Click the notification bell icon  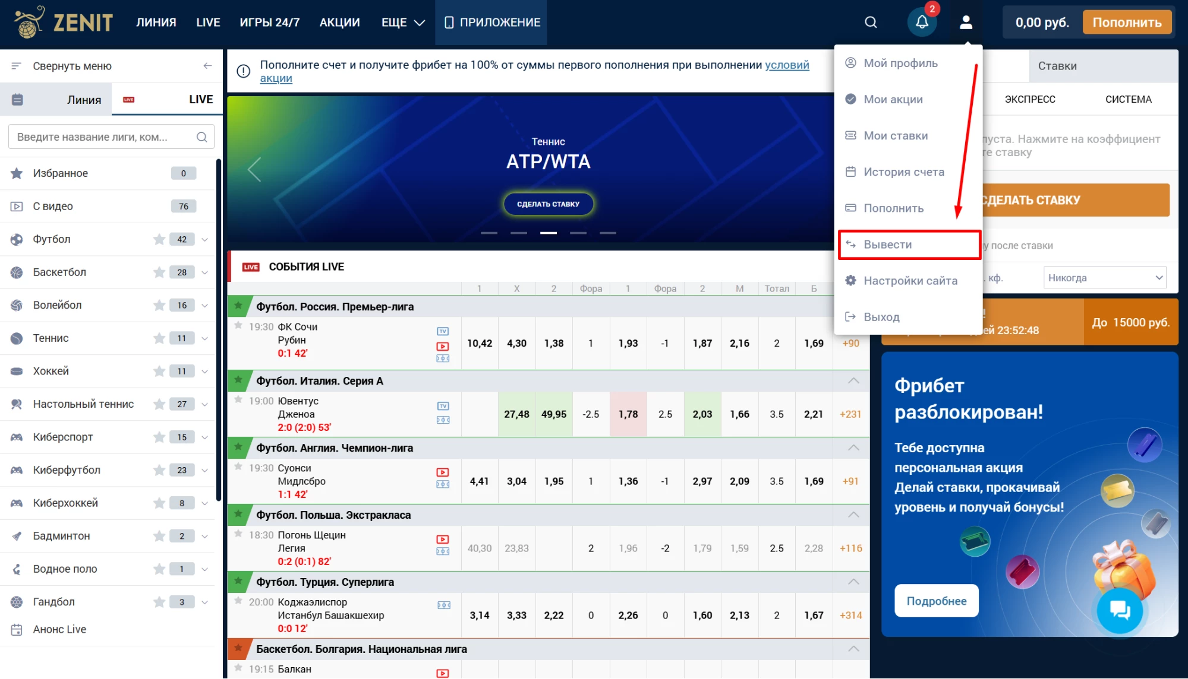click(x=922, y=22)
